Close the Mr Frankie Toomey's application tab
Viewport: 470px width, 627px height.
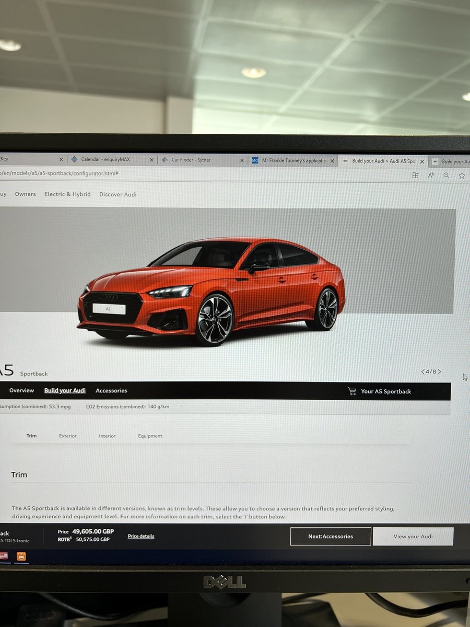[x=332, y=161]
